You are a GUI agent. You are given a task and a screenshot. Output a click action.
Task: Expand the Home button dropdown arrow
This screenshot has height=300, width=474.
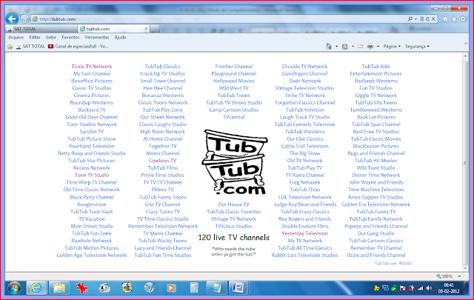(x=336, y=47)
